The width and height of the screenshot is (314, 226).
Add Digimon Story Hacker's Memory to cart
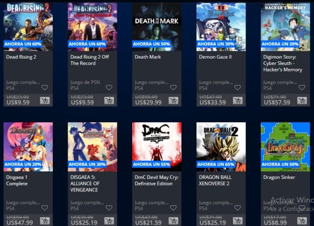302,101
